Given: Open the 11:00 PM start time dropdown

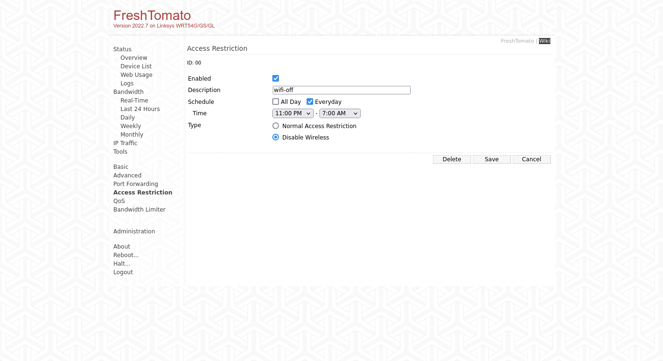Looking at the screenshot, I should coord(293,113).
